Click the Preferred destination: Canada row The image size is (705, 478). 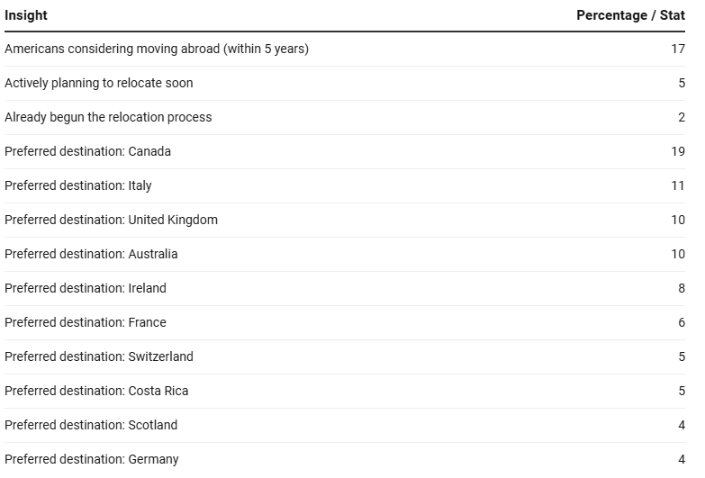click(345, 151)
